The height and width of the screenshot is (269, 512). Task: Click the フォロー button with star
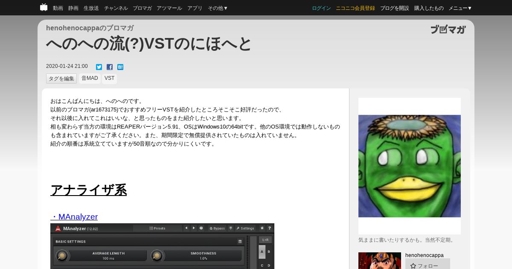pos(428,264)
